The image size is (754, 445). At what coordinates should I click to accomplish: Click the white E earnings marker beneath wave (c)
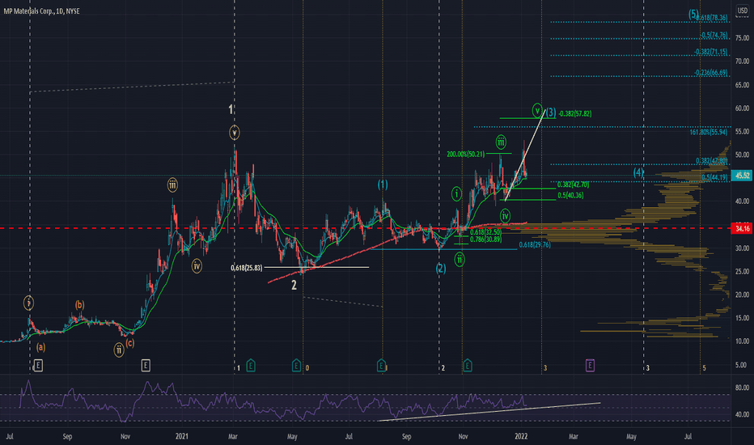click(x=146, y=366)
